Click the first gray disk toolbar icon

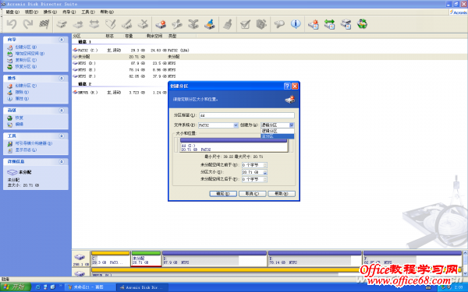pyautogui.click(x=62, y=24)
